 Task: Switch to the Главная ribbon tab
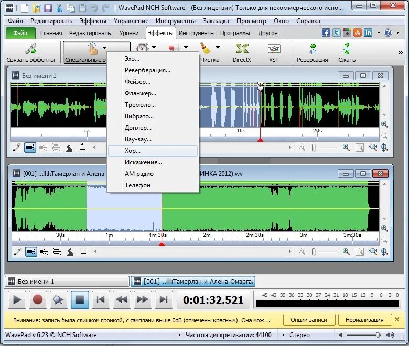(51, 33)
